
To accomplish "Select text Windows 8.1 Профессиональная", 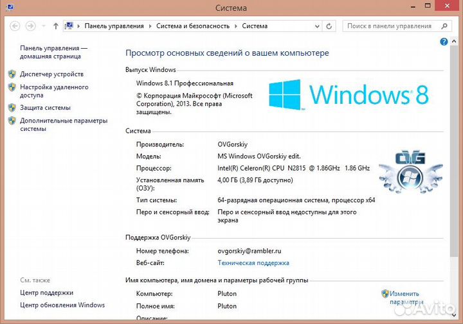I will (185, 83).
